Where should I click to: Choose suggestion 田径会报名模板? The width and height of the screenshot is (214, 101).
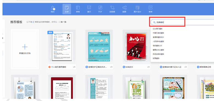pos(159,54)
